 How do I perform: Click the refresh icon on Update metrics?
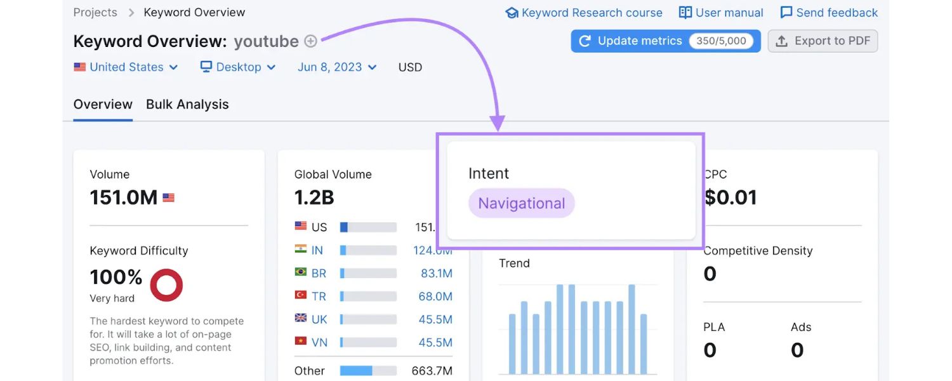coord(585,41)
